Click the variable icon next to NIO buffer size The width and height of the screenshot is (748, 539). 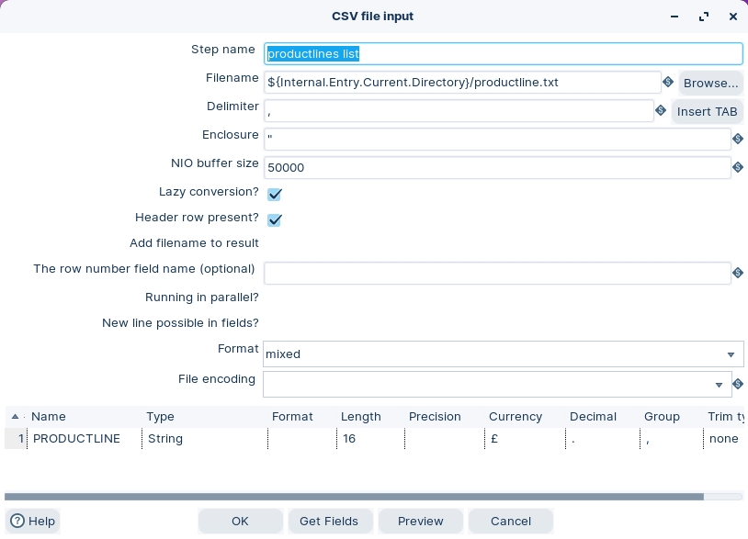point(738,167)
